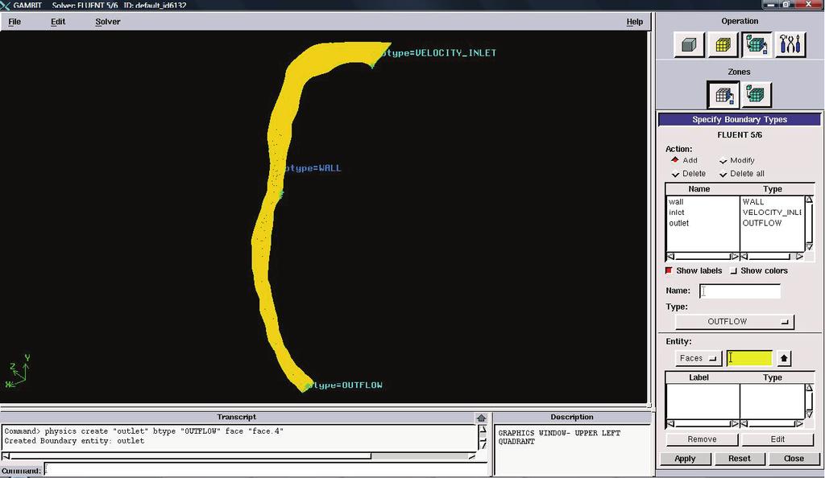Screen dimensions: 825x478
Task: Click the boundary Name input field
Action: click(740, 291)
